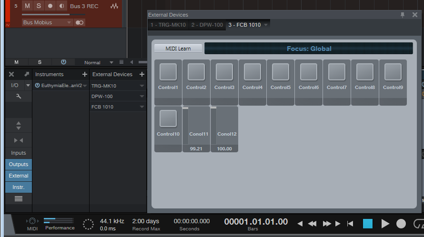Solo the Bus 3 REC track
The height and width of the screenshot is (237, 424).
click(x=39, y=6)
